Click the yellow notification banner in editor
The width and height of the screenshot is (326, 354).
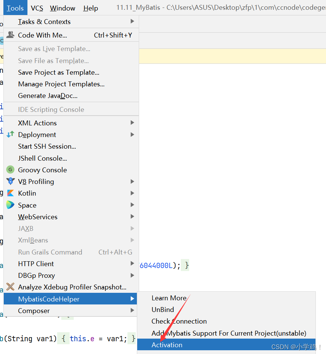point(232,56)
